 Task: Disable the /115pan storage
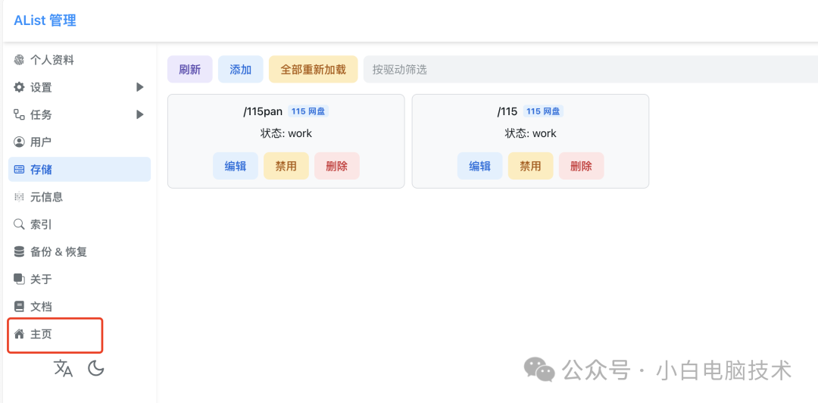[x=286, y=166]
